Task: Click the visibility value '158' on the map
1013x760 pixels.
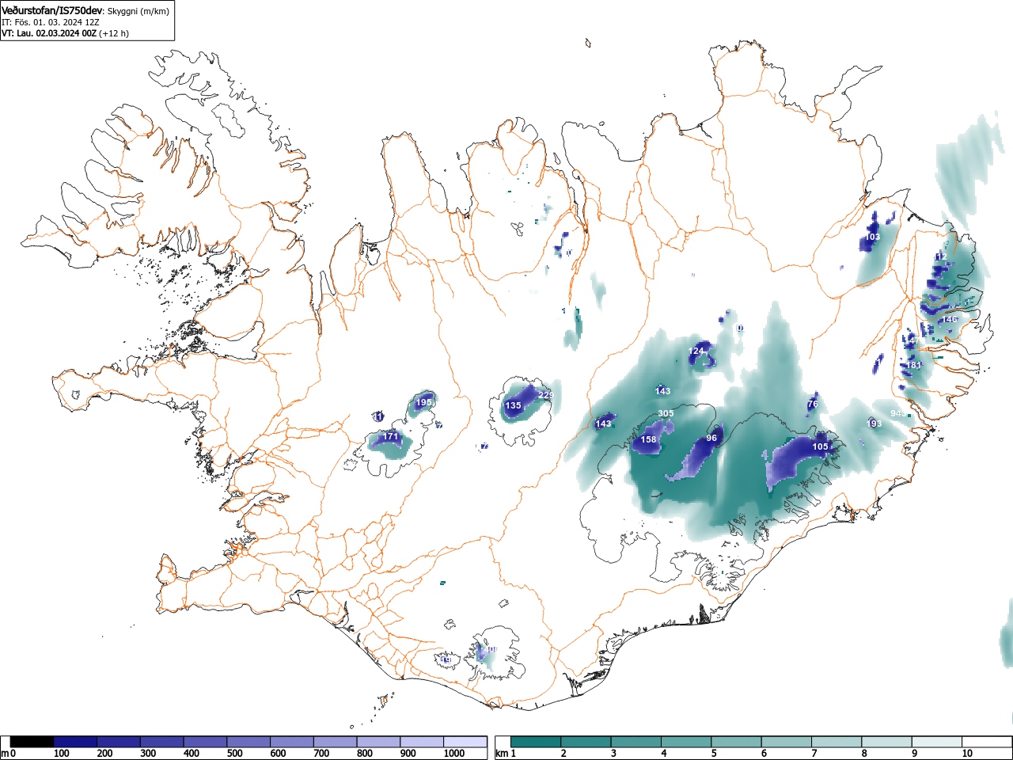Action: [649, 440]
